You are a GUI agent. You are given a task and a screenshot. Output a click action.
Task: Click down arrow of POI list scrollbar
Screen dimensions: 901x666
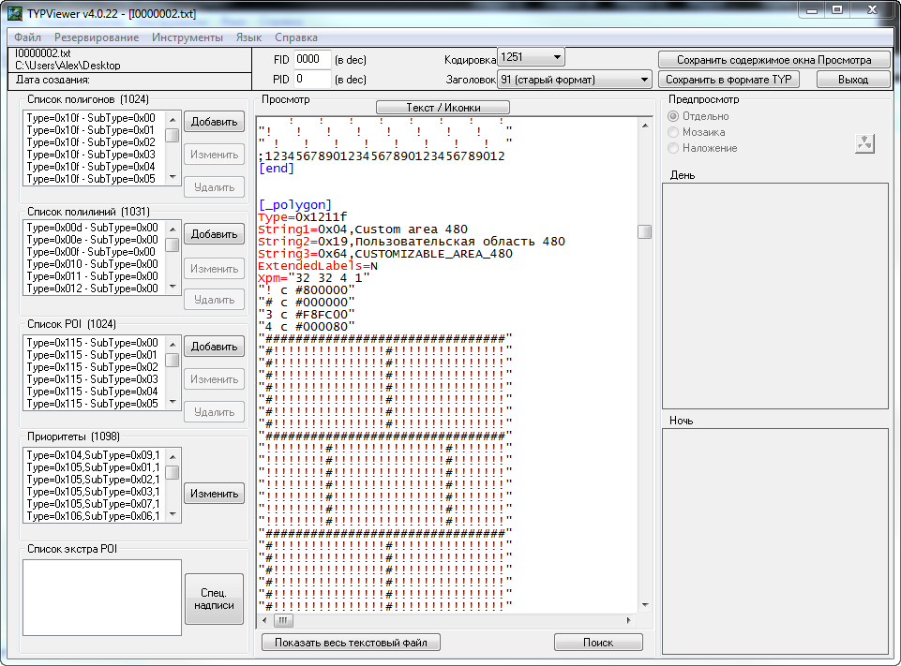point(173,402)
